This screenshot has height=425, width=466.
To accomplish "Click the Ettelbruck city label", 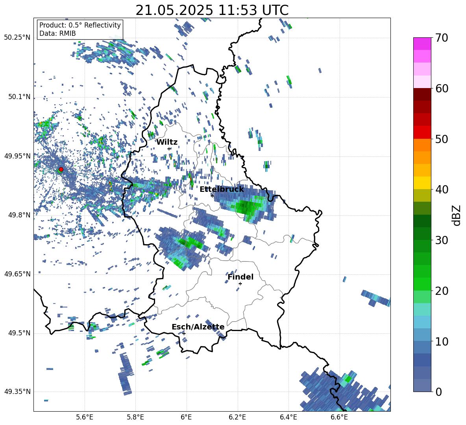I will pyautogui.click(x=222, y=190).
